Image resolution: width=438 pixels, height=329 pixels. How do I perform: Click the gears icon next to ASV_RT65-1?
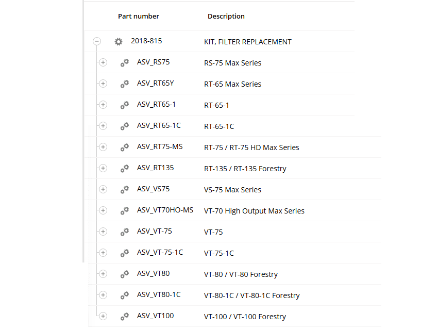(125, 105)
